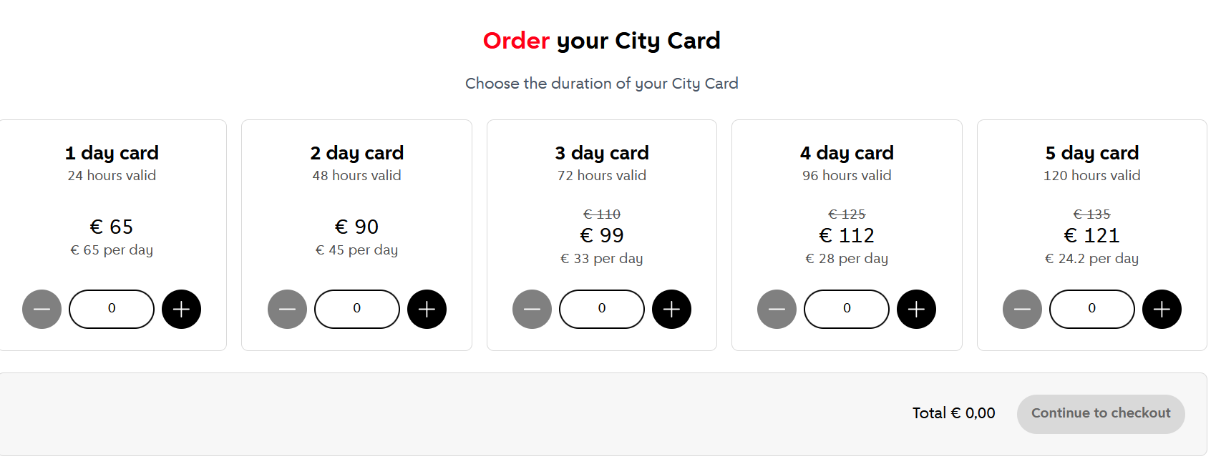
Task: Click the minus icon for 3 day card
Action: tap(532, 309)
